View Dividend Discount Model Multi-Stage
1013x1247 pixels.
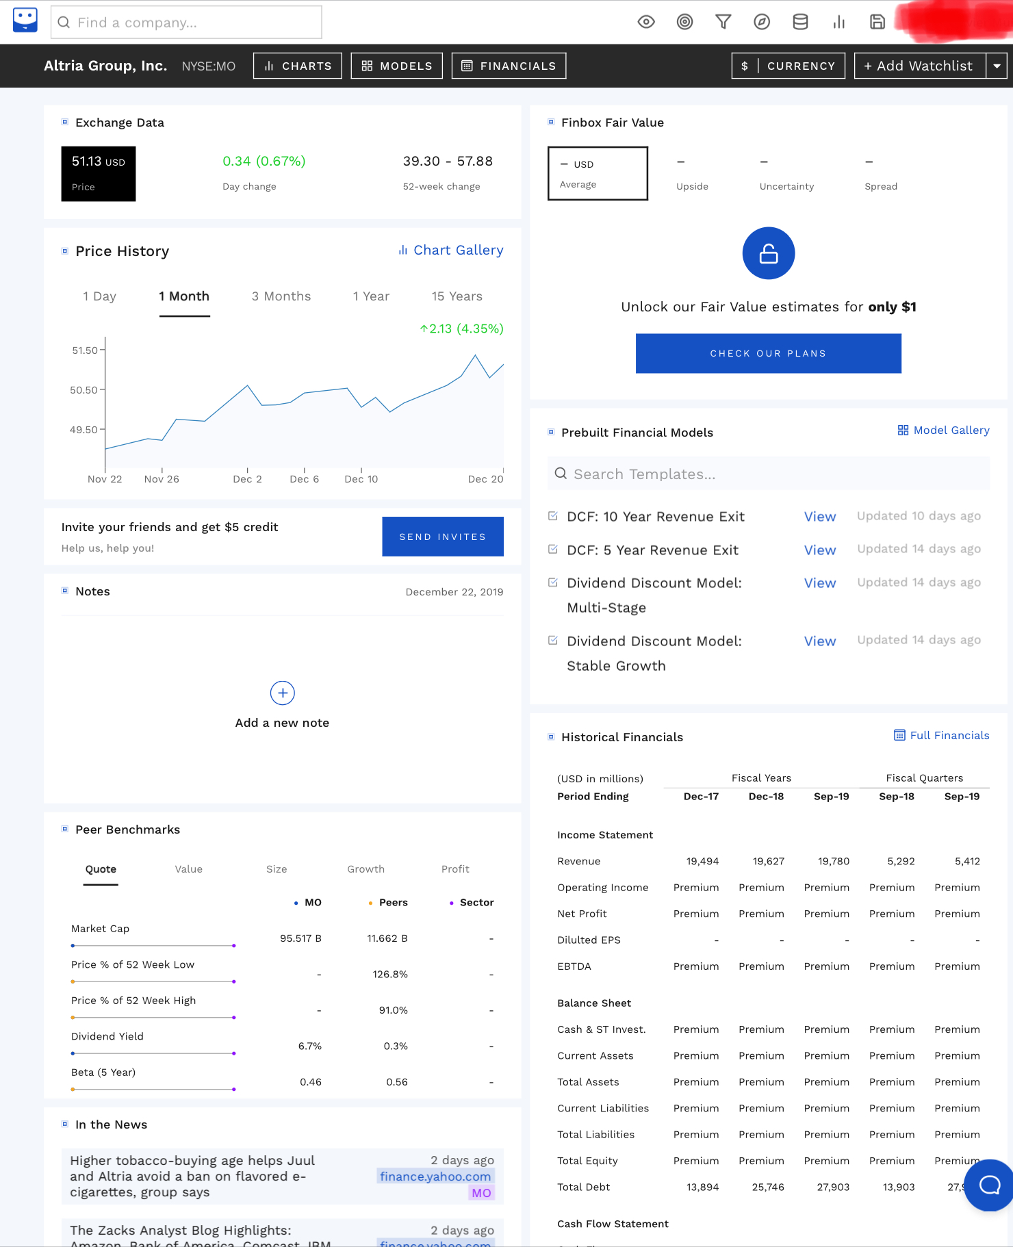coord(820,583)
